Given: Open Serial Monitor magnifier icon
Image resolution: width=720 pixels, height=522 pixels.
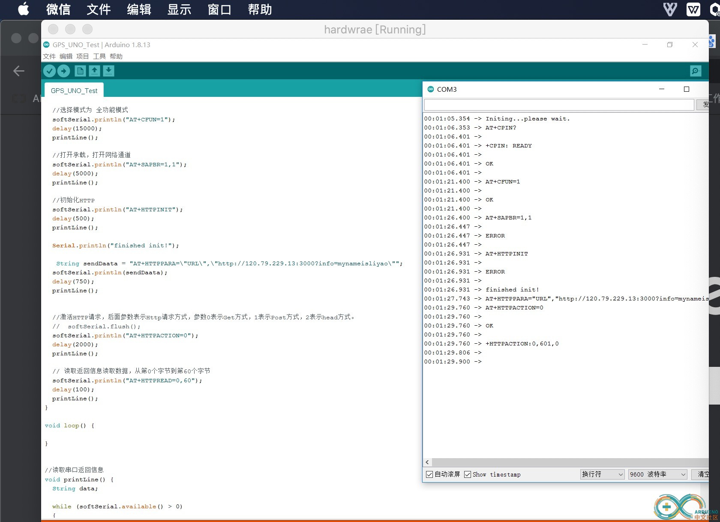Looking at the screenshot, I should click(696, 71).
